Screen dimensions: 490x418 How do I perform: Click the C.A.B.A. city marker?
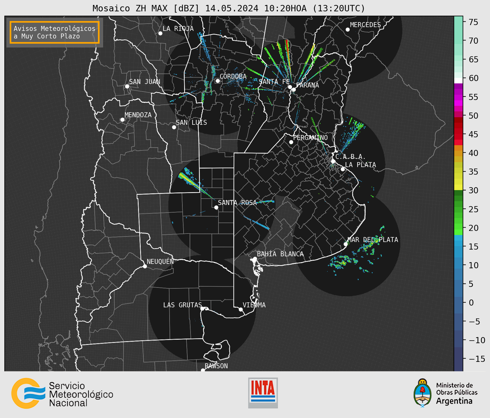click(333, 161)
